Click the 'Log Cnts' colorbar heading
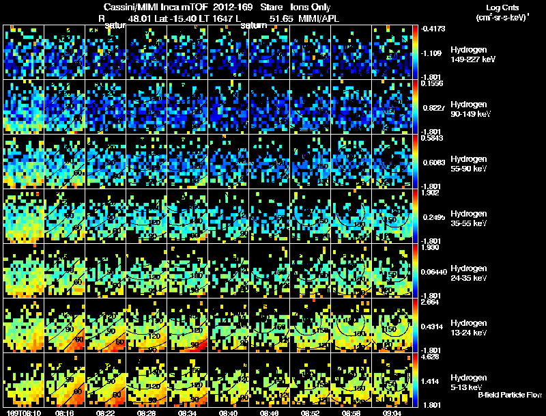 [502, 8]
